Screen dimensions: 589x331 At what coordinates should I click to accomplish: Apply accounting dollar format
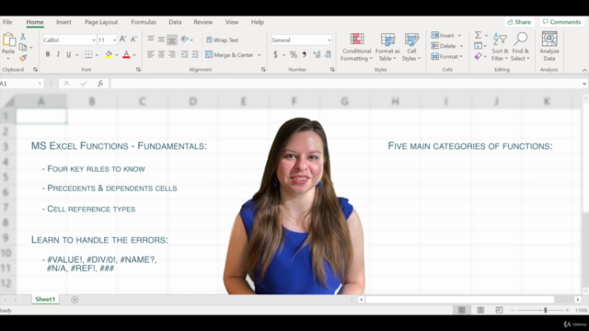click(x=275, y=55)
